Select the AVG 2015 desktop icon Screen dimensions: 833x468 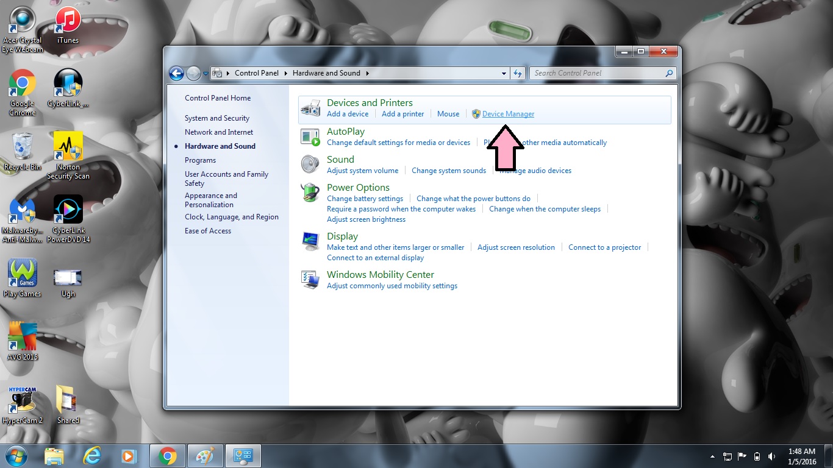click(23, 342)
